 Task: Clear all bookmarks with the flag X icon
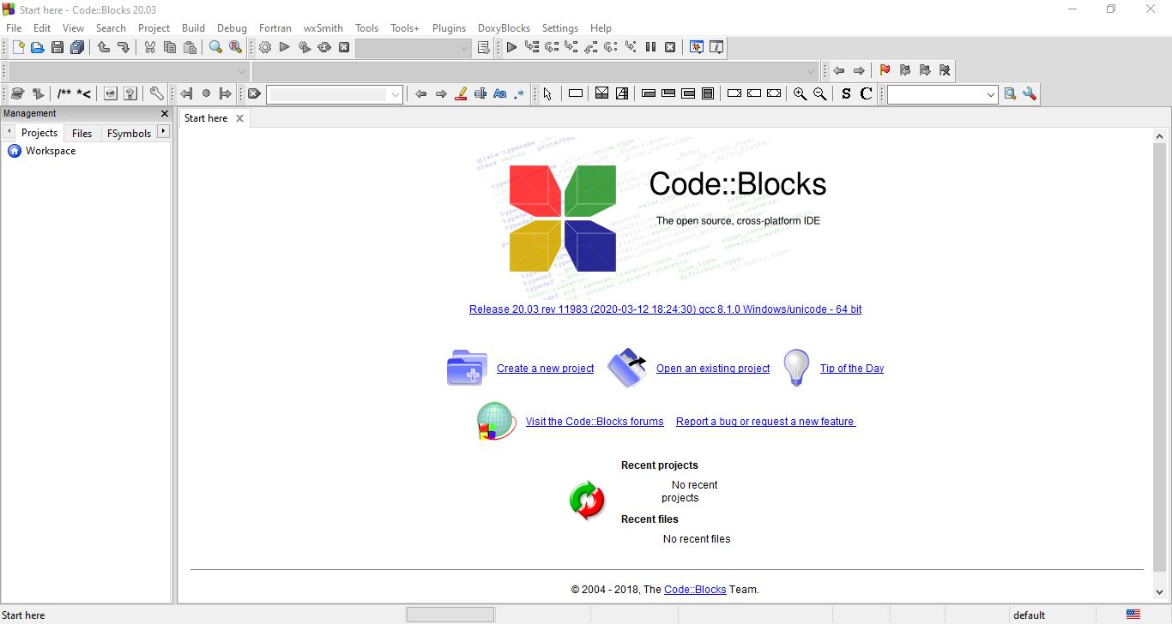(945, 70)
